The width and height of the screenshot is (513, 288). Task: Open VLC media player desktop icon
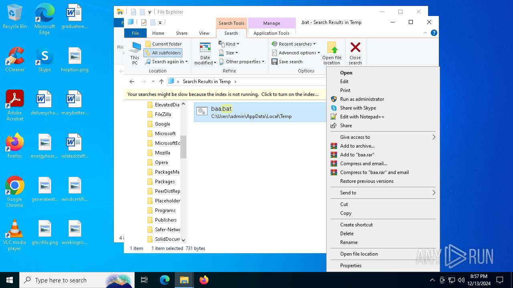pyautogui.click(x=15, y=235)
